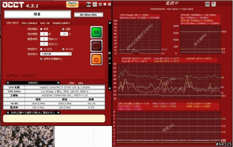Select the 32-bit test version radio

pos(41,49)
